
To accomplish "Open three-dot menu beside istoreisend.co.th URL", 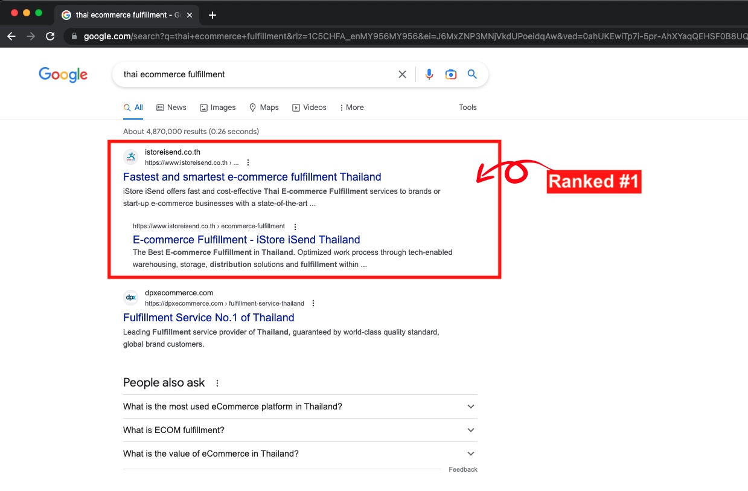I will (248, 162).
